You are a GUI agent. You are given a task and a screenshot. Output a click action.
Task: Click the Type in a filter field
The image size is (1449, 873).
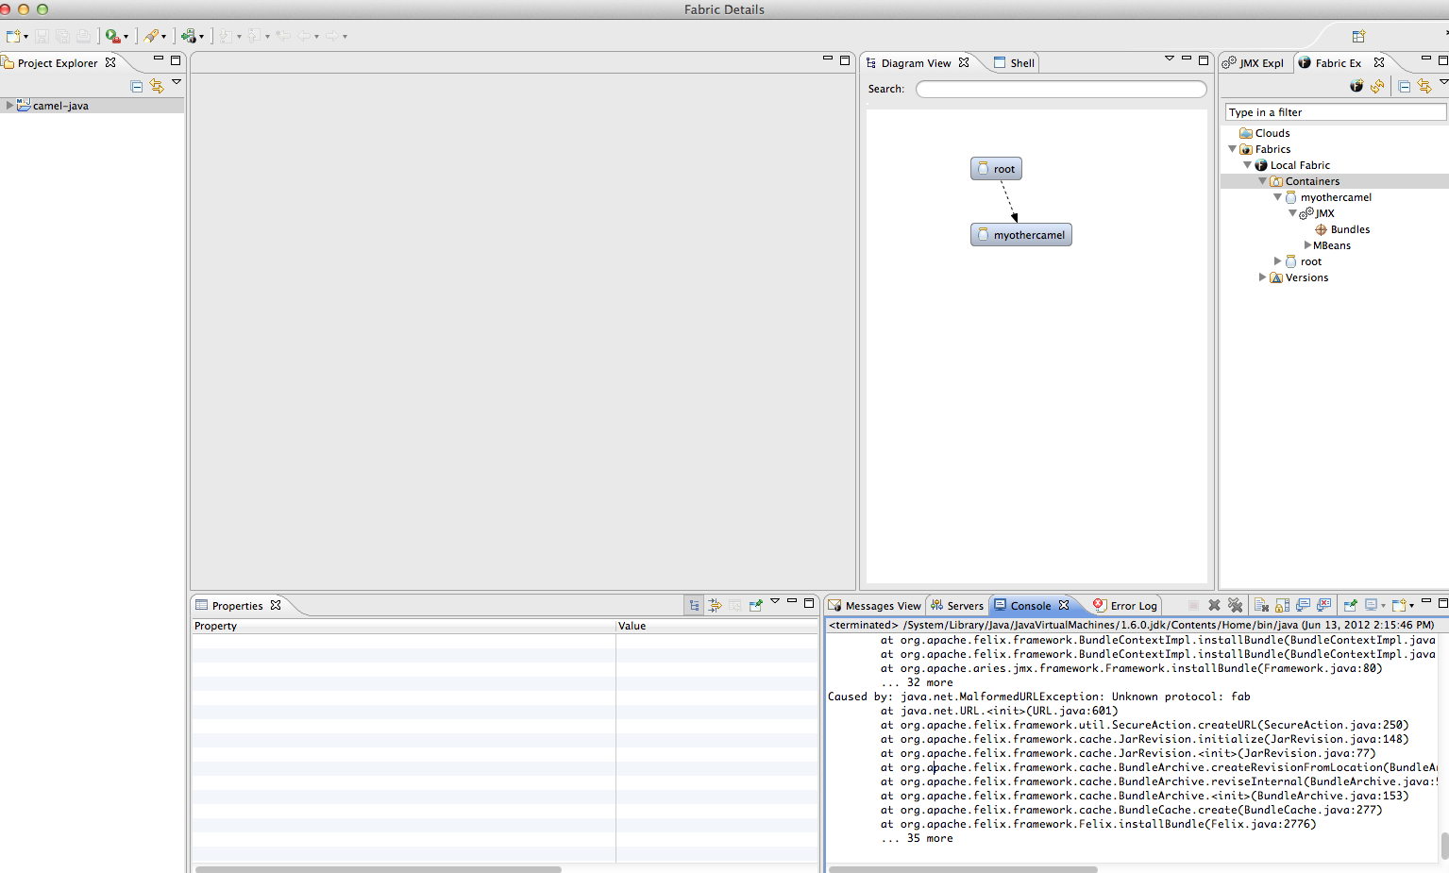point(1335,112)
